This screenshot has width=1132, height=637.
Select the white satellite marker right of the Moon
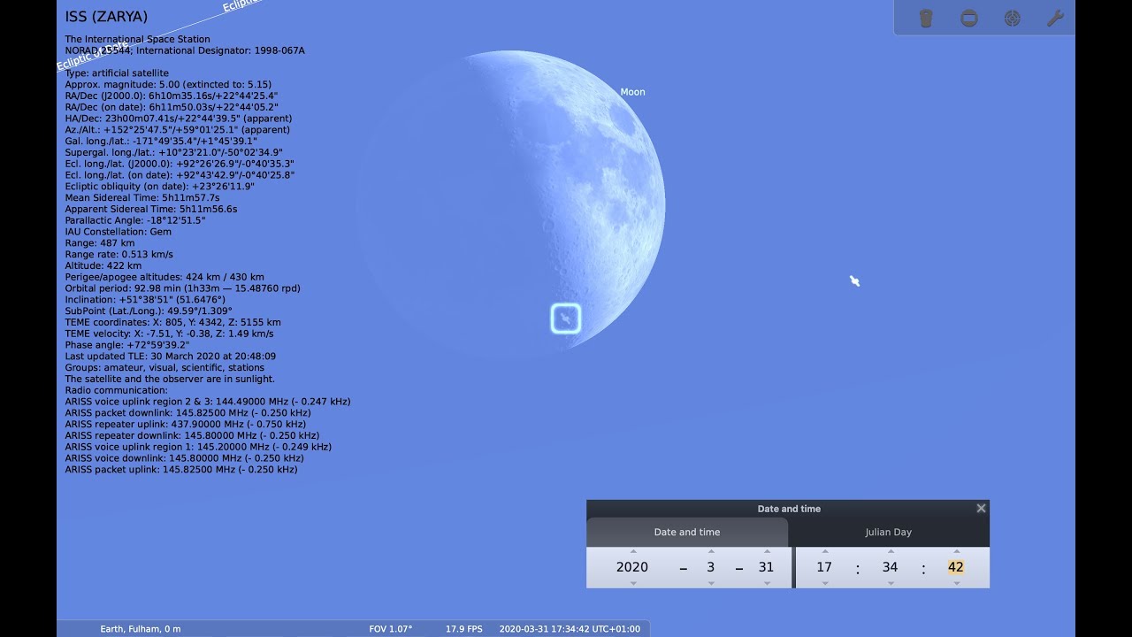coord(855,281)
